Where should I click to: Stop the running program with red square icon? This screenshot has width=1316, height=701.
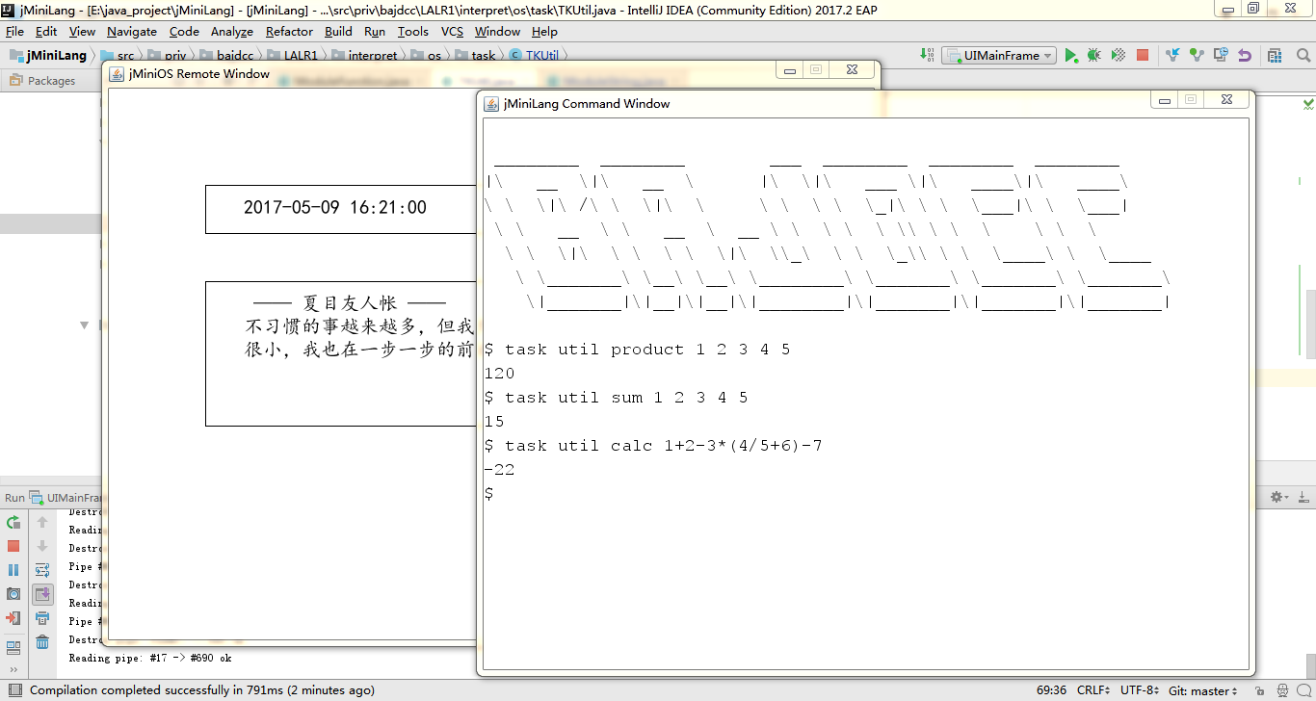(x=13, y=547)
